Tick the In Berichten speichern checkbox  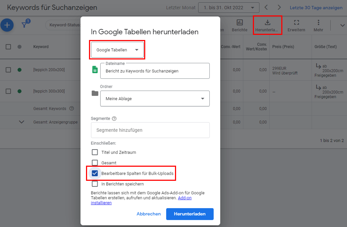95,184
